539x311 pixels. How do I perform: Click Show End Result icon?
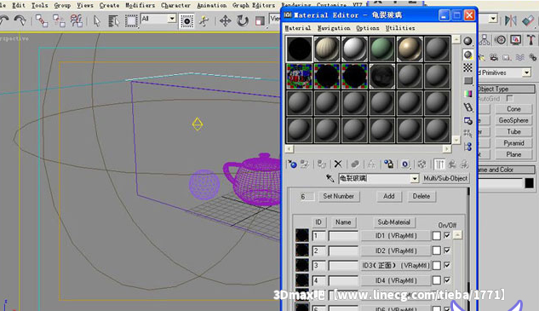[x=439, y=164]
